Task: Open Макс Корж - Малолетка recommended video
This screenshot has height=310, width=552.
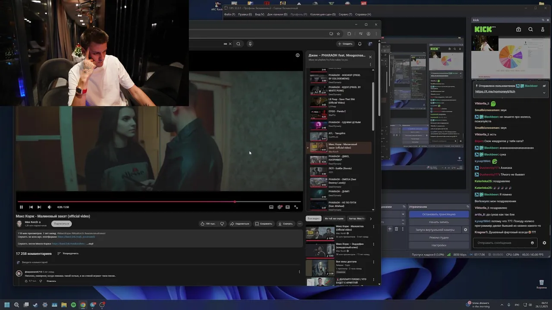Action: point(339,232)
